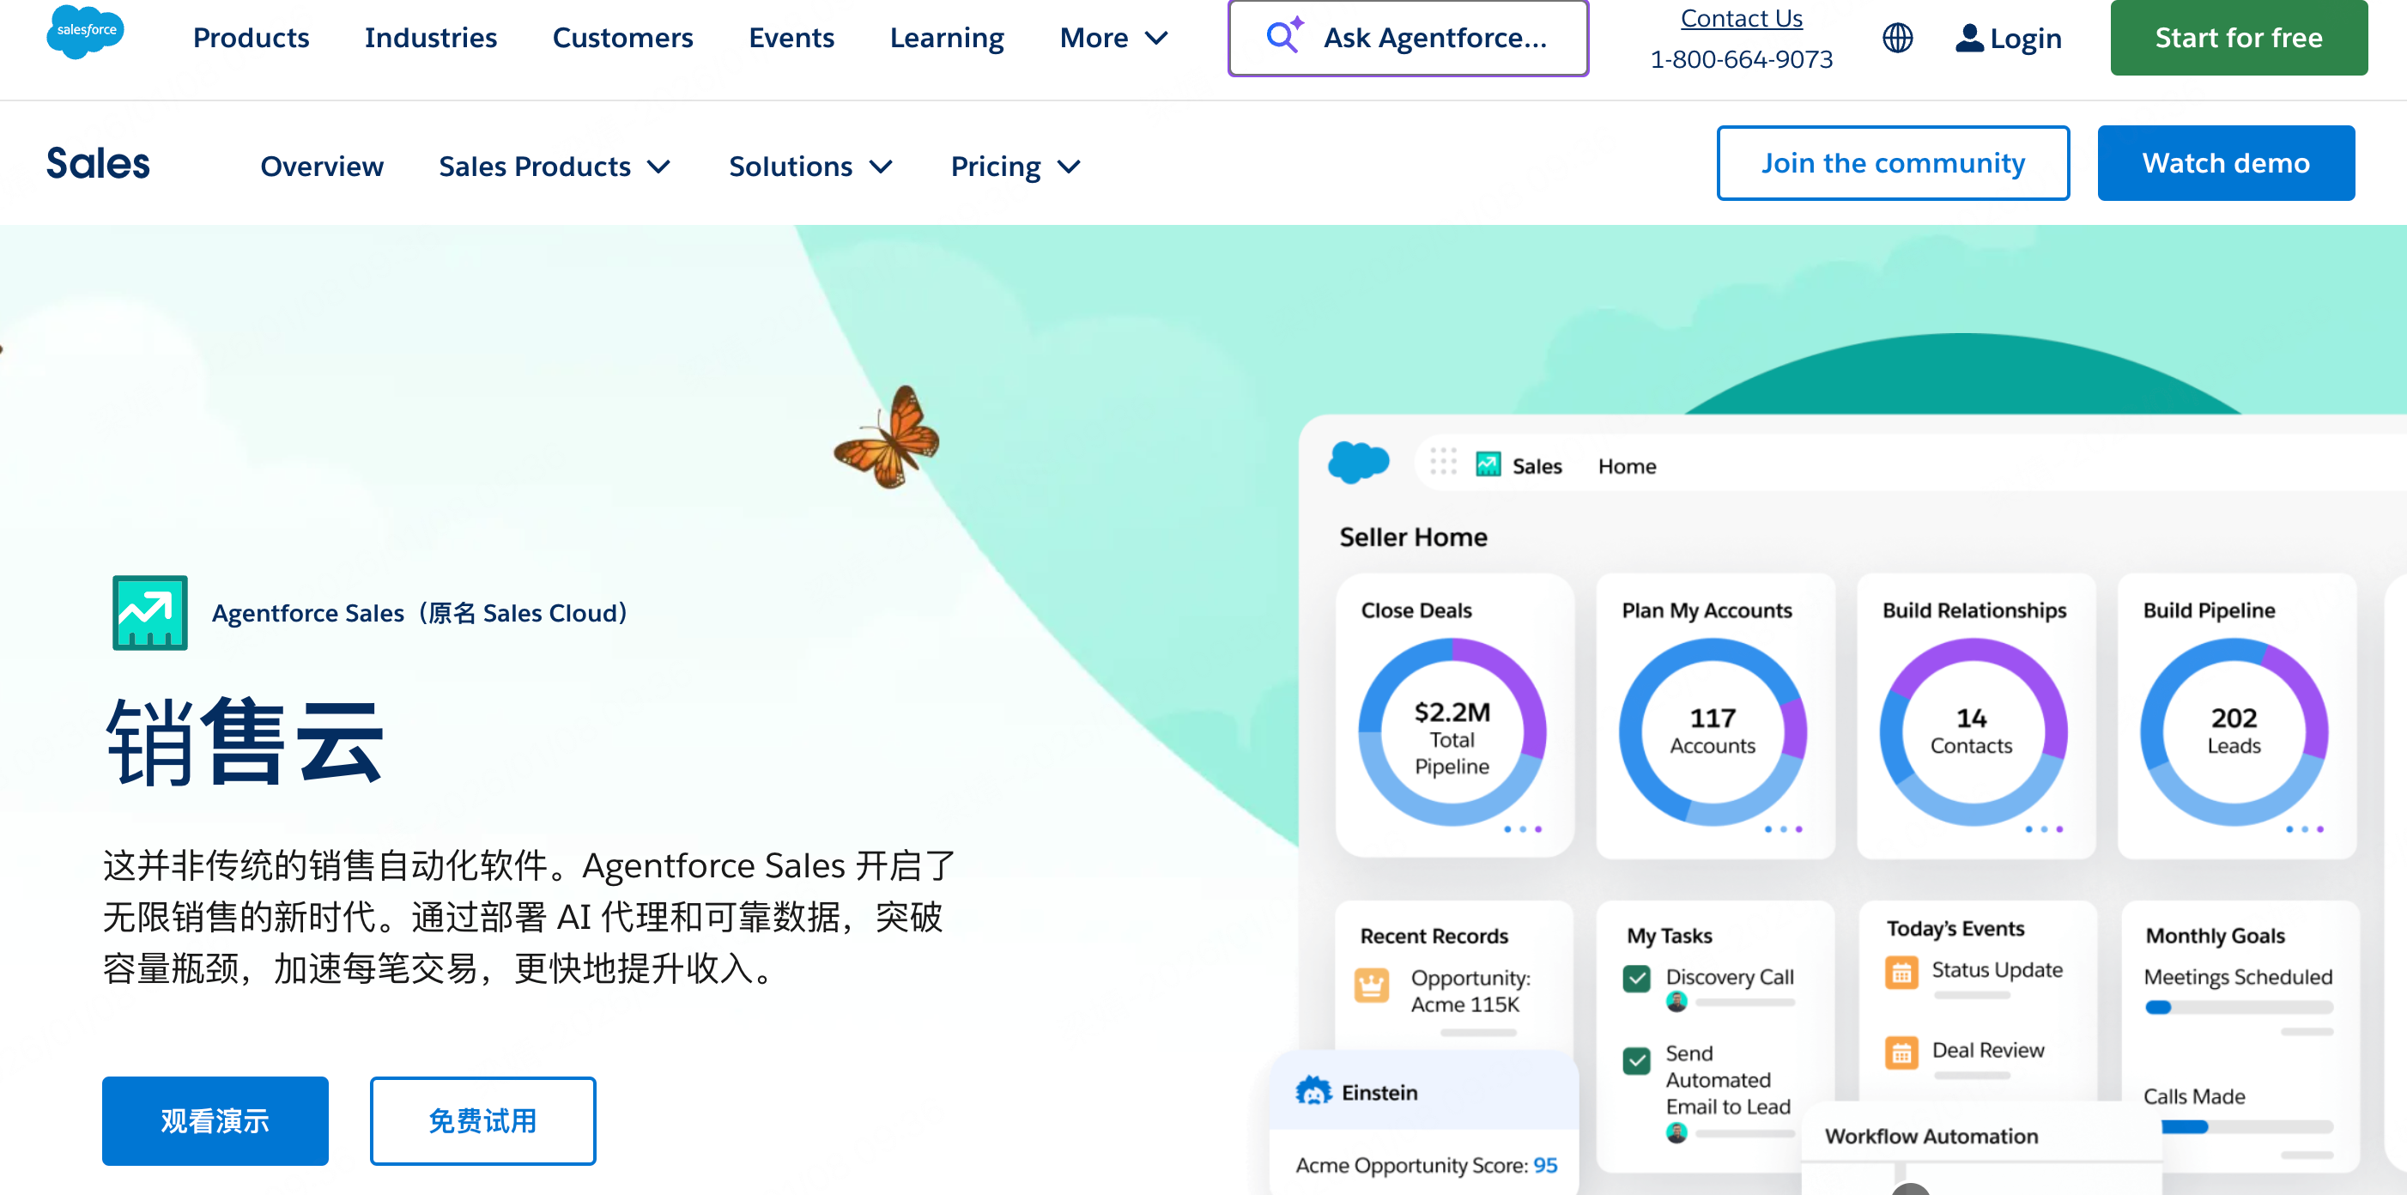Click the app launcher dots grid

1443,462
